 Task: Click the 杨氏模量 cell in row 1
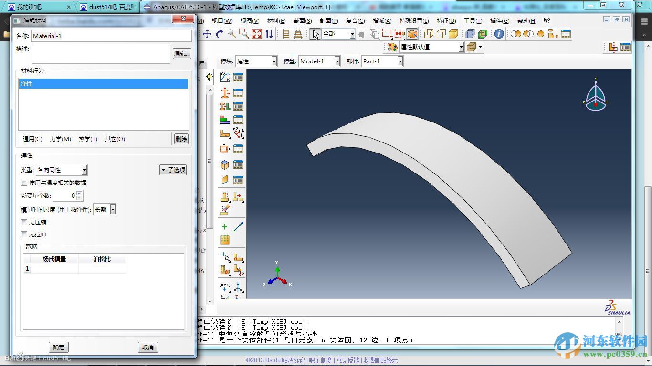[54, 268]
